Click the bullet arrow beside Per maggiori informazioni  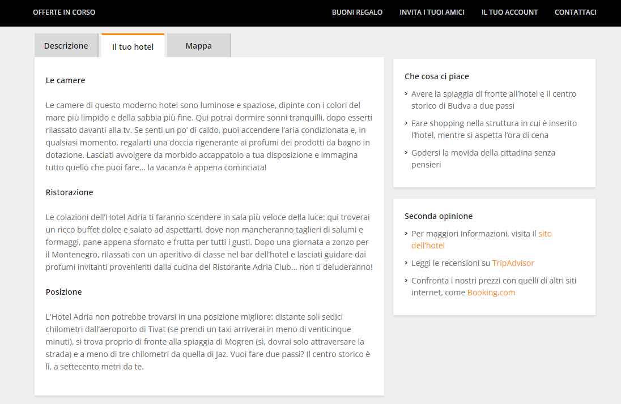(x=406, y=234)
